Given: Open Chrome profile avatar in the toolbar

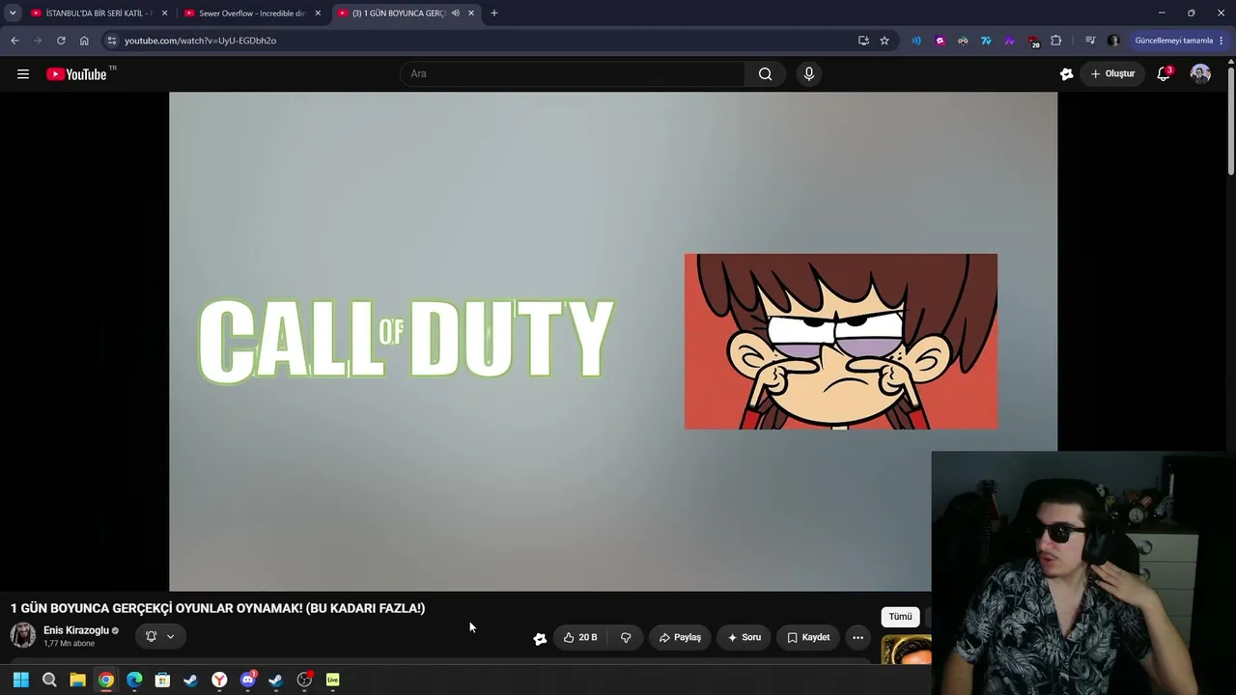Looking at the screenshot, I should (x=1113, y=41).
